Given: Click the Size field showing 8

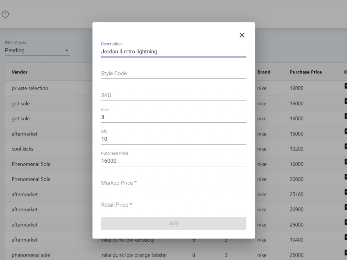Looking at the screenshot, I should click(x=173, y=117).
